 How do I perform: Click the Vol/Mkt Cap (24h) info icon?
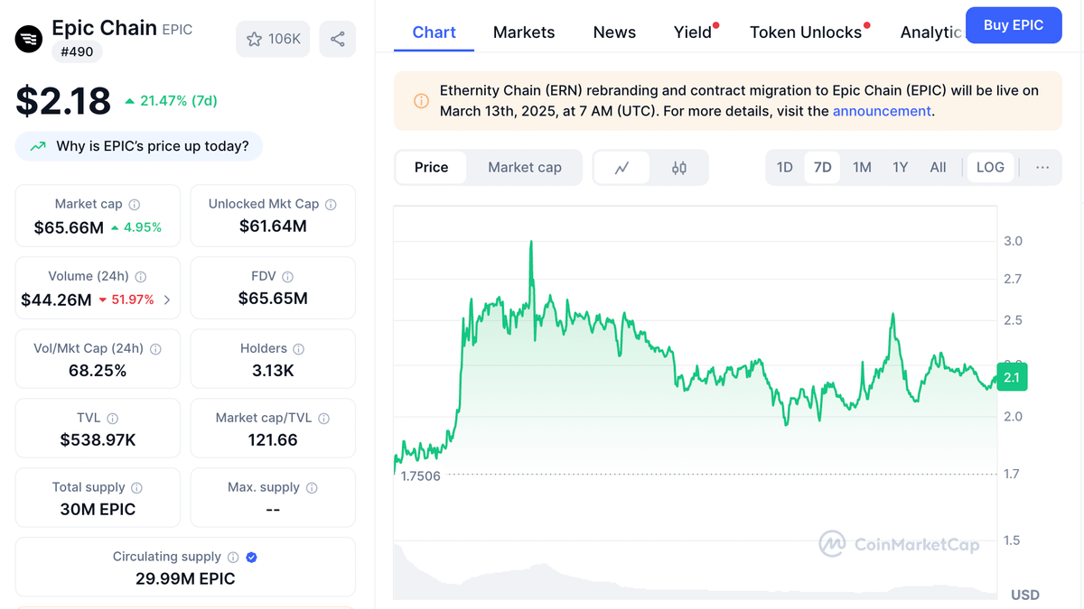coord(155,349)
